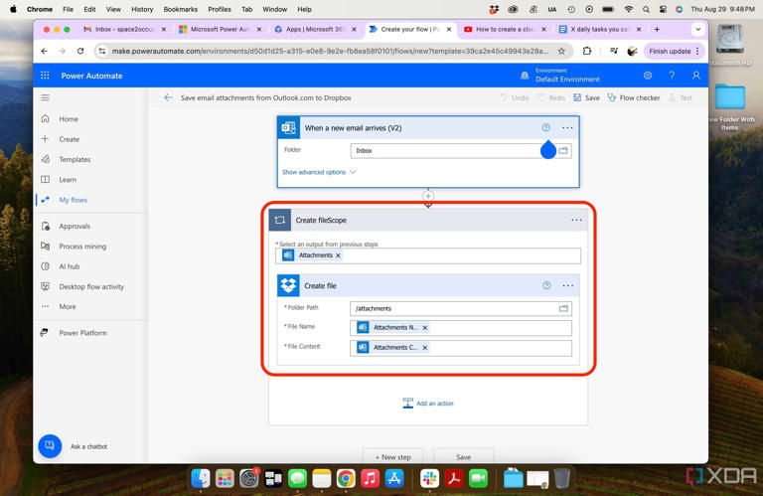Open the Bookmarks menu in menu bar

point(180,9)
